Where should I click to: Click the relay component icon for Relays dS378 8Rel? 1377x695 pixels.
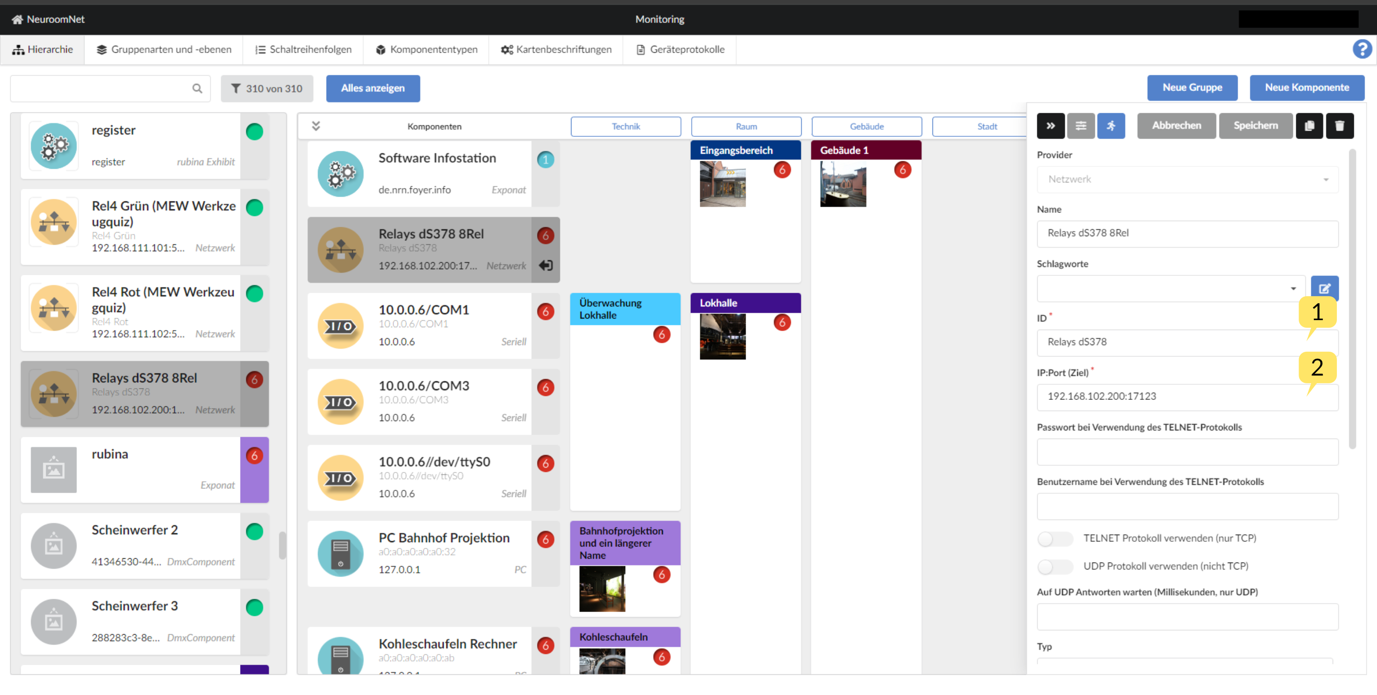pos(341,248)
